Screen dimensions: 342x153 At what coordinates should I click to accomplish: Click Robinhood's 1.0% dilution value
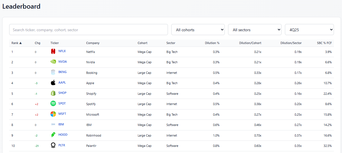point(216,135)
